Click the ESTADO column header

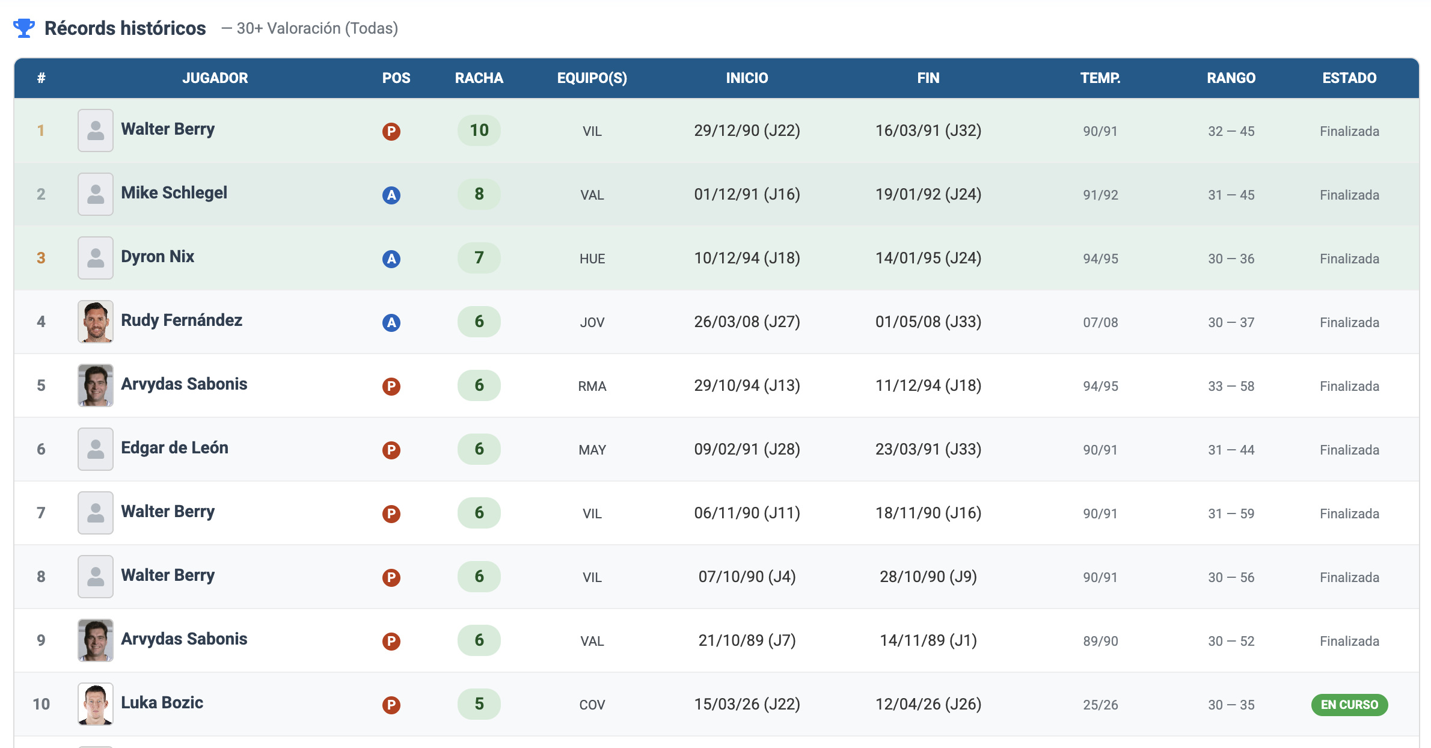pyautogui.click(x=1349, y=78)
